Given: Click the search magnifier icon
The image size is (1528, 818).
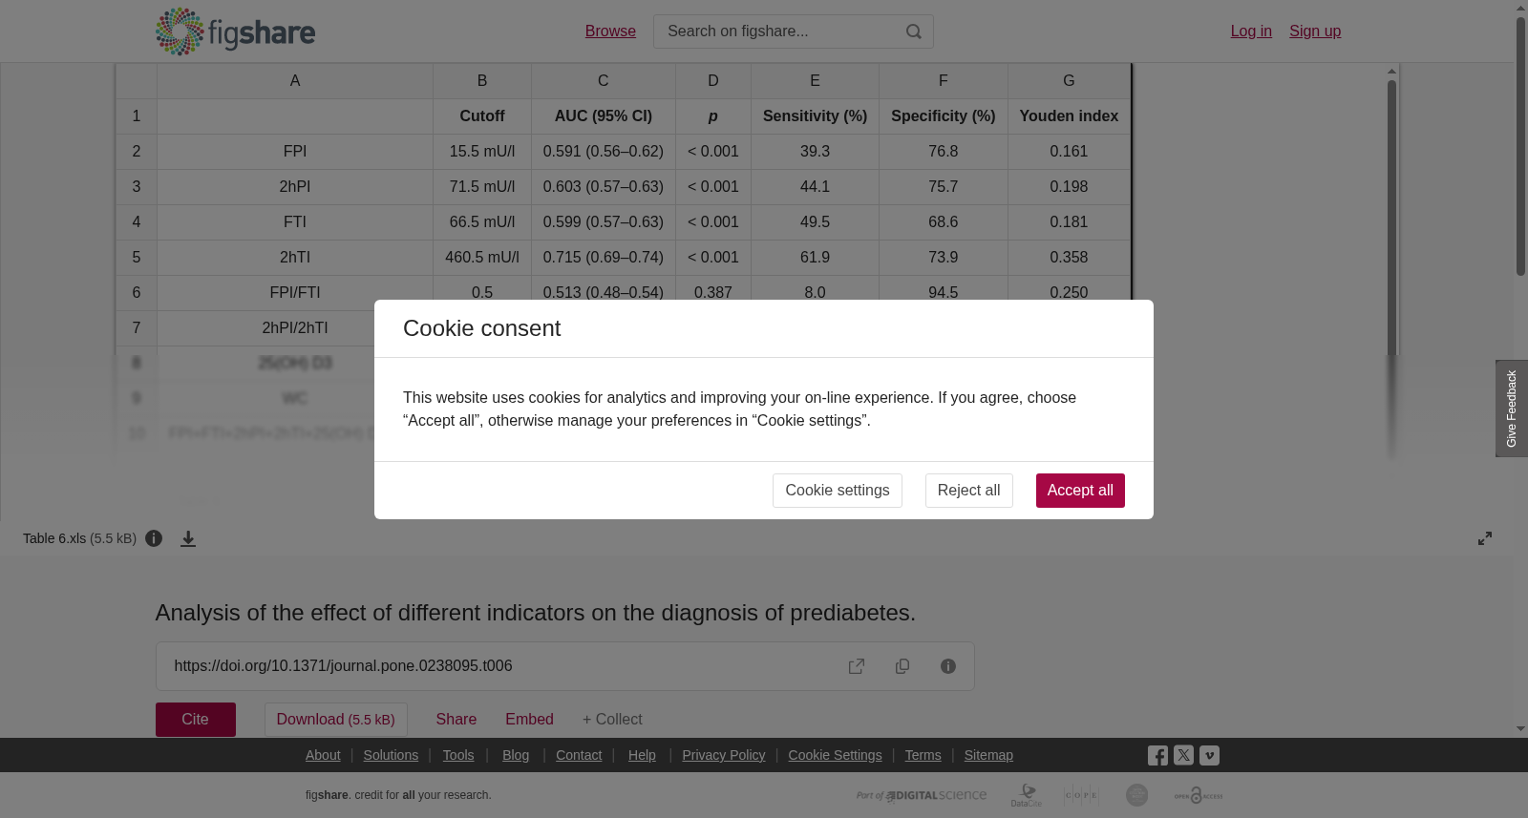Looking at the screenshot, I should (914, 31).
